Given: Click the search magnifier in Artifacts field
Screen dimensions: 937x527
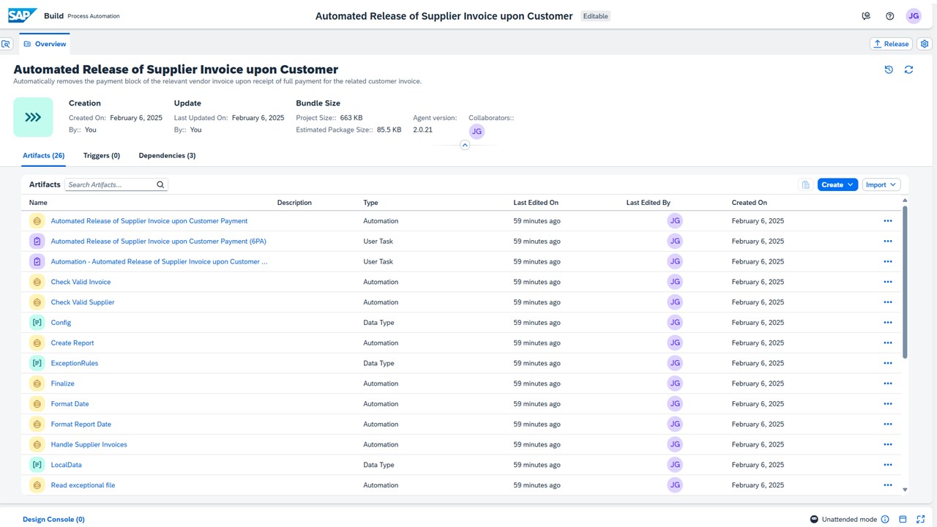Looking at the screenshot, I should tap(160, 185).
